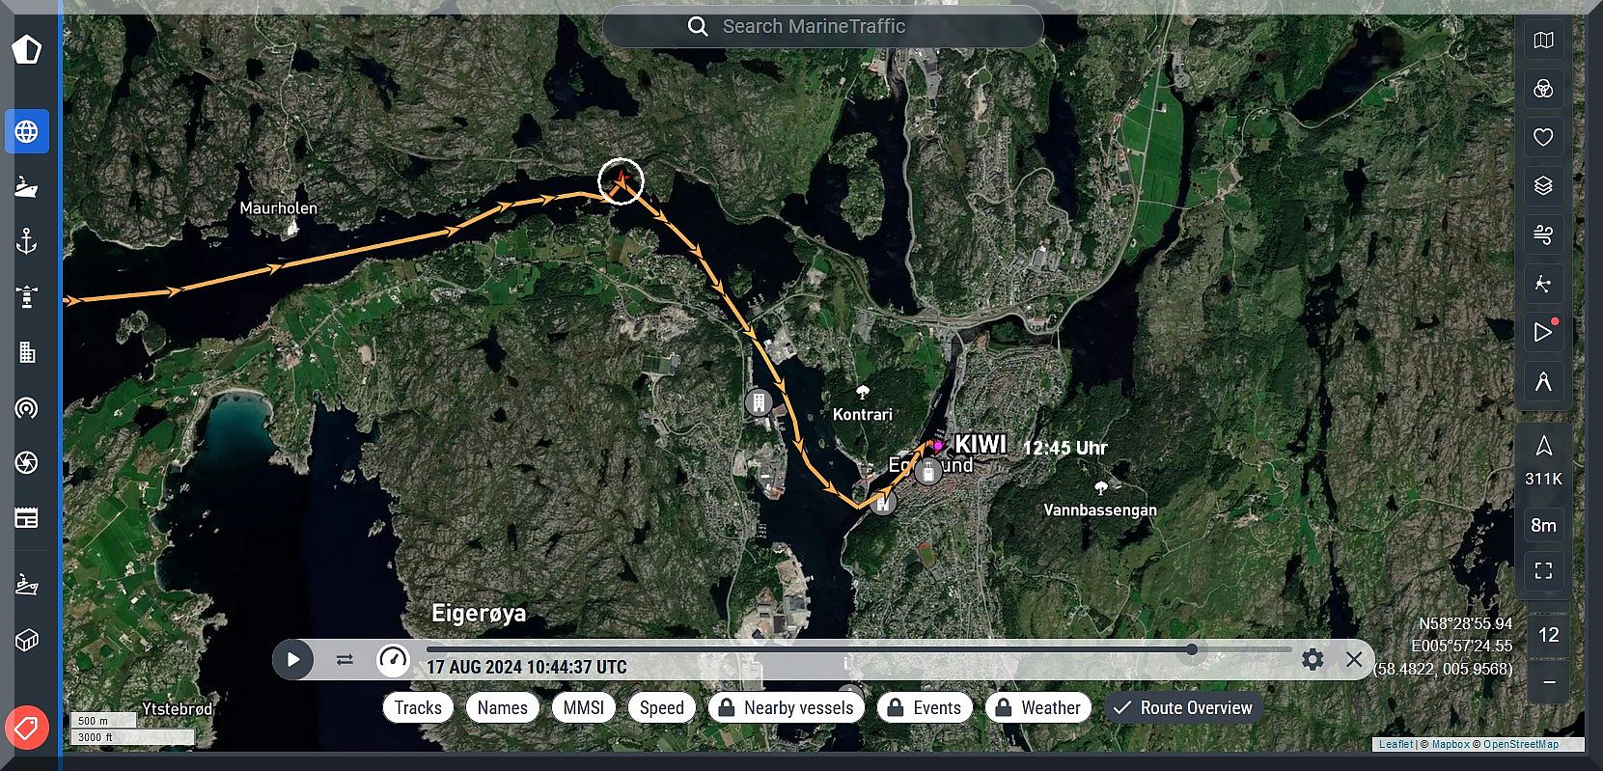
Task: Open the Ports anchor icon in sidebar
Action: pyautogui.click(x=27, y=241)
